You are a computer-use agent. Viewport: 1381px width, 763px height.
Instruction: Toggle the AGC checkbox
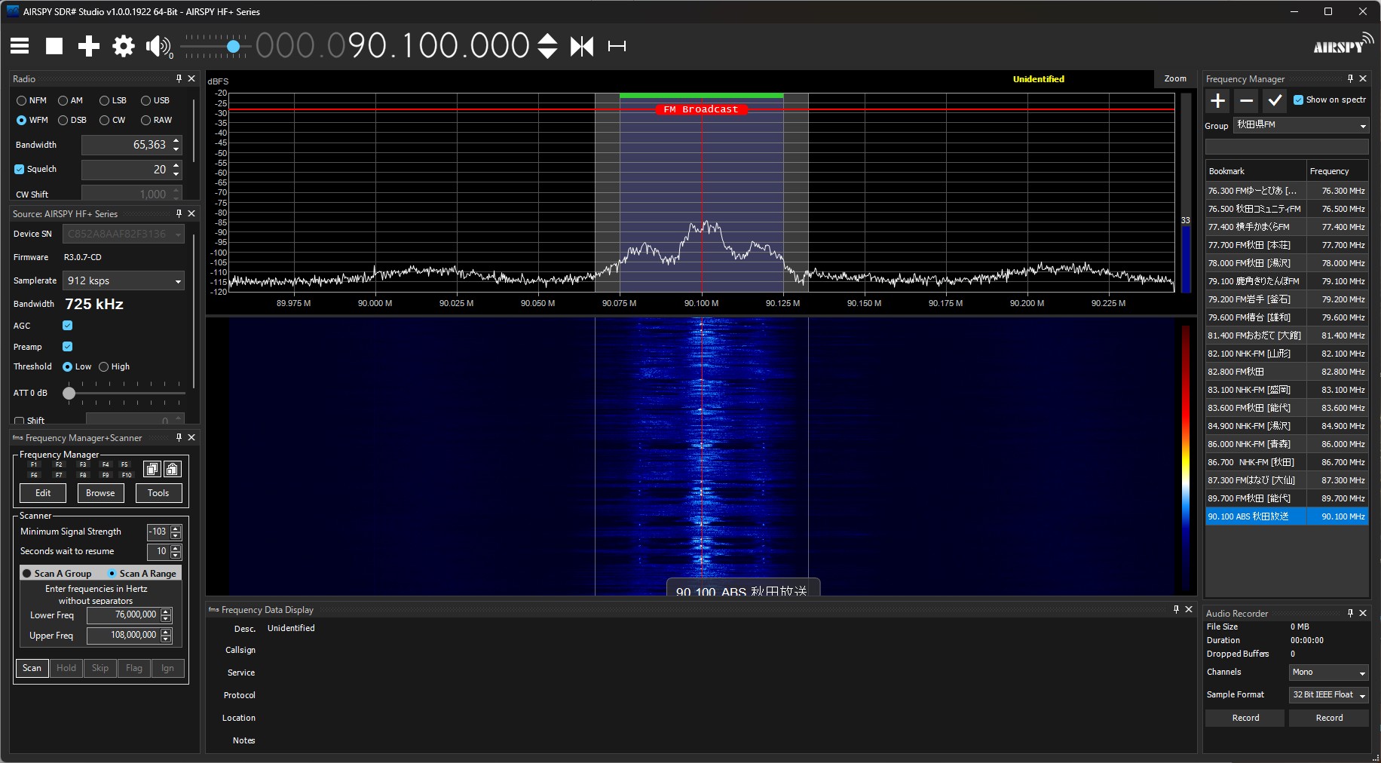[68, 326]
